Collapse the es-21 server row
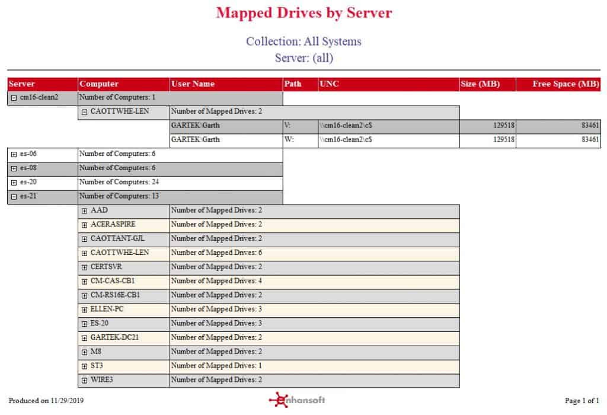The height and width of the screenshot is (415, 607). pos(14,197)
